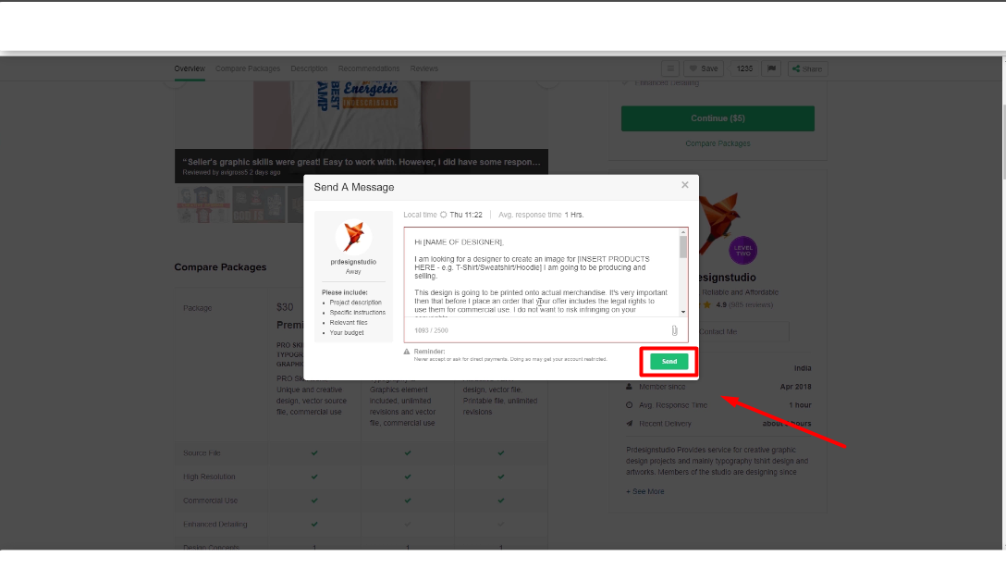Click the Continue ($5) button

point(718,118)
